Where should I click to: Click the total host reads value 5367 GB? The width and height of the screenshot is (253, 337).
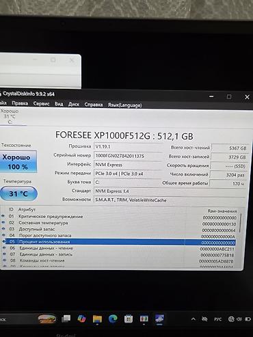click(x=230, y=148)
